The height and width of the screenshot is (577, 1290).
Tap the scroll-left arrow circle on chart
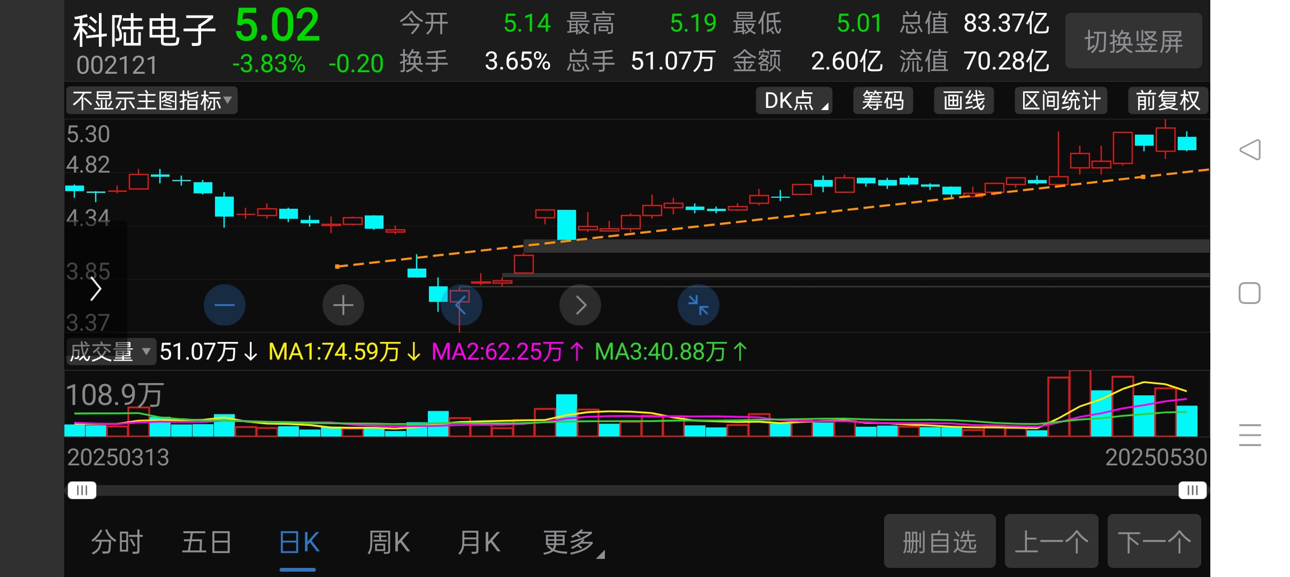click(462, 305)
